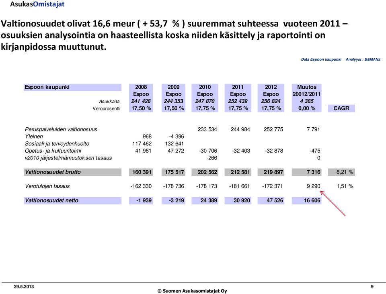Click value -162 330
386x294 pixels.
pos(141,186)
